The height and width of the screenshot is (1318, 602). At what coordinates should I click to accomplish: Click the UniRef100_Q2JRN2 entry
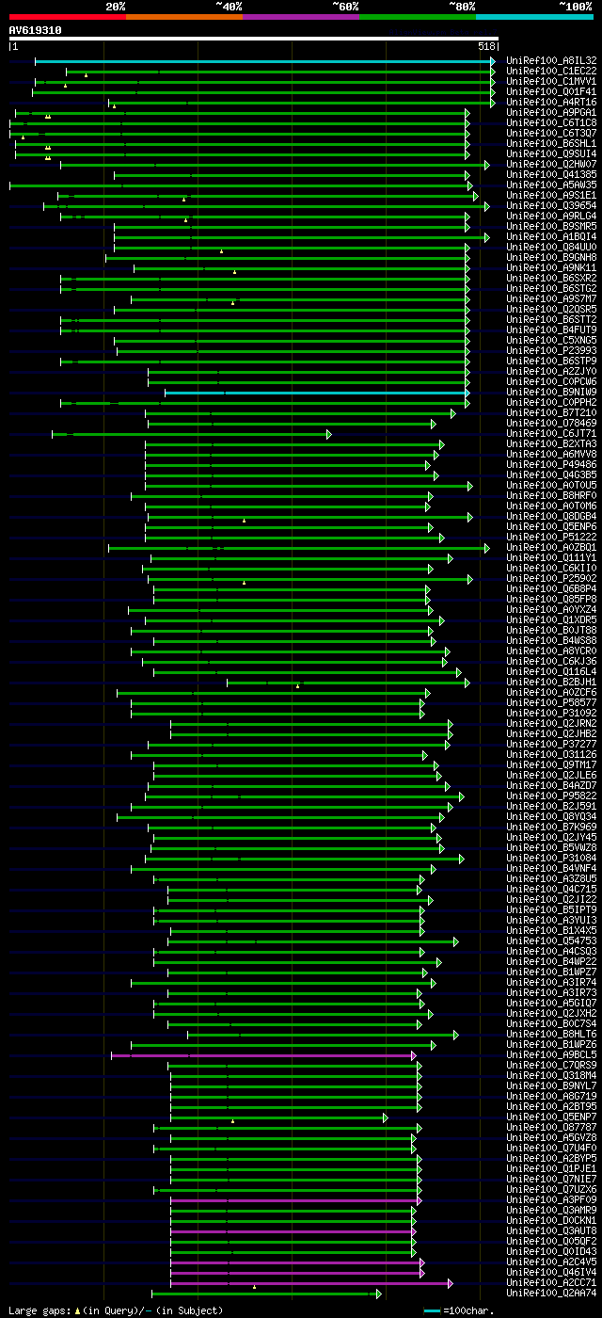pyautogui.click(x=551, y=724)
